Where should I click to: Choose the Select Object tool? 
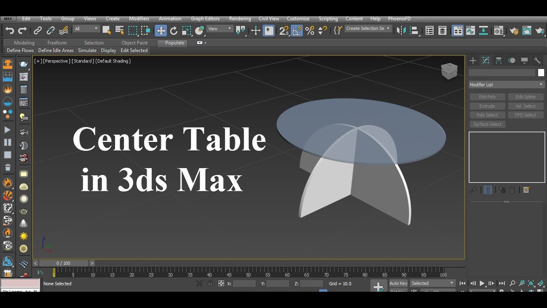106,30
